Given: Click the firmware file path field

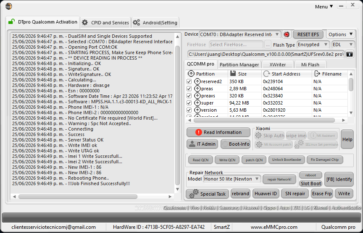Looking at the screenshot, I should [266, 55].
